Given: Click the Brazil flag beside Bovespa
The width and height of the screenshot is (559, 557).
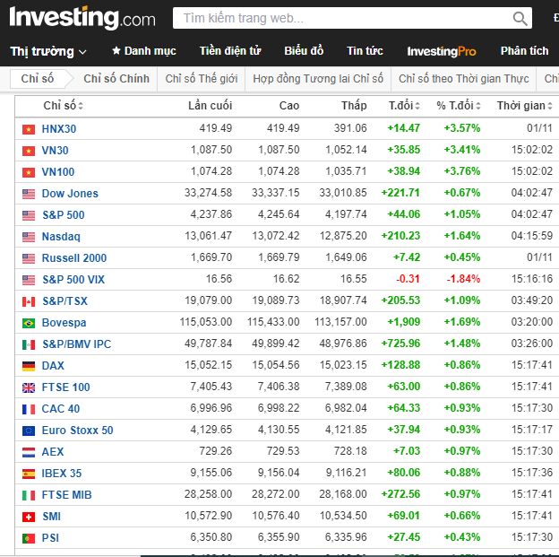Looking at the screenshot, I should 29,323.
